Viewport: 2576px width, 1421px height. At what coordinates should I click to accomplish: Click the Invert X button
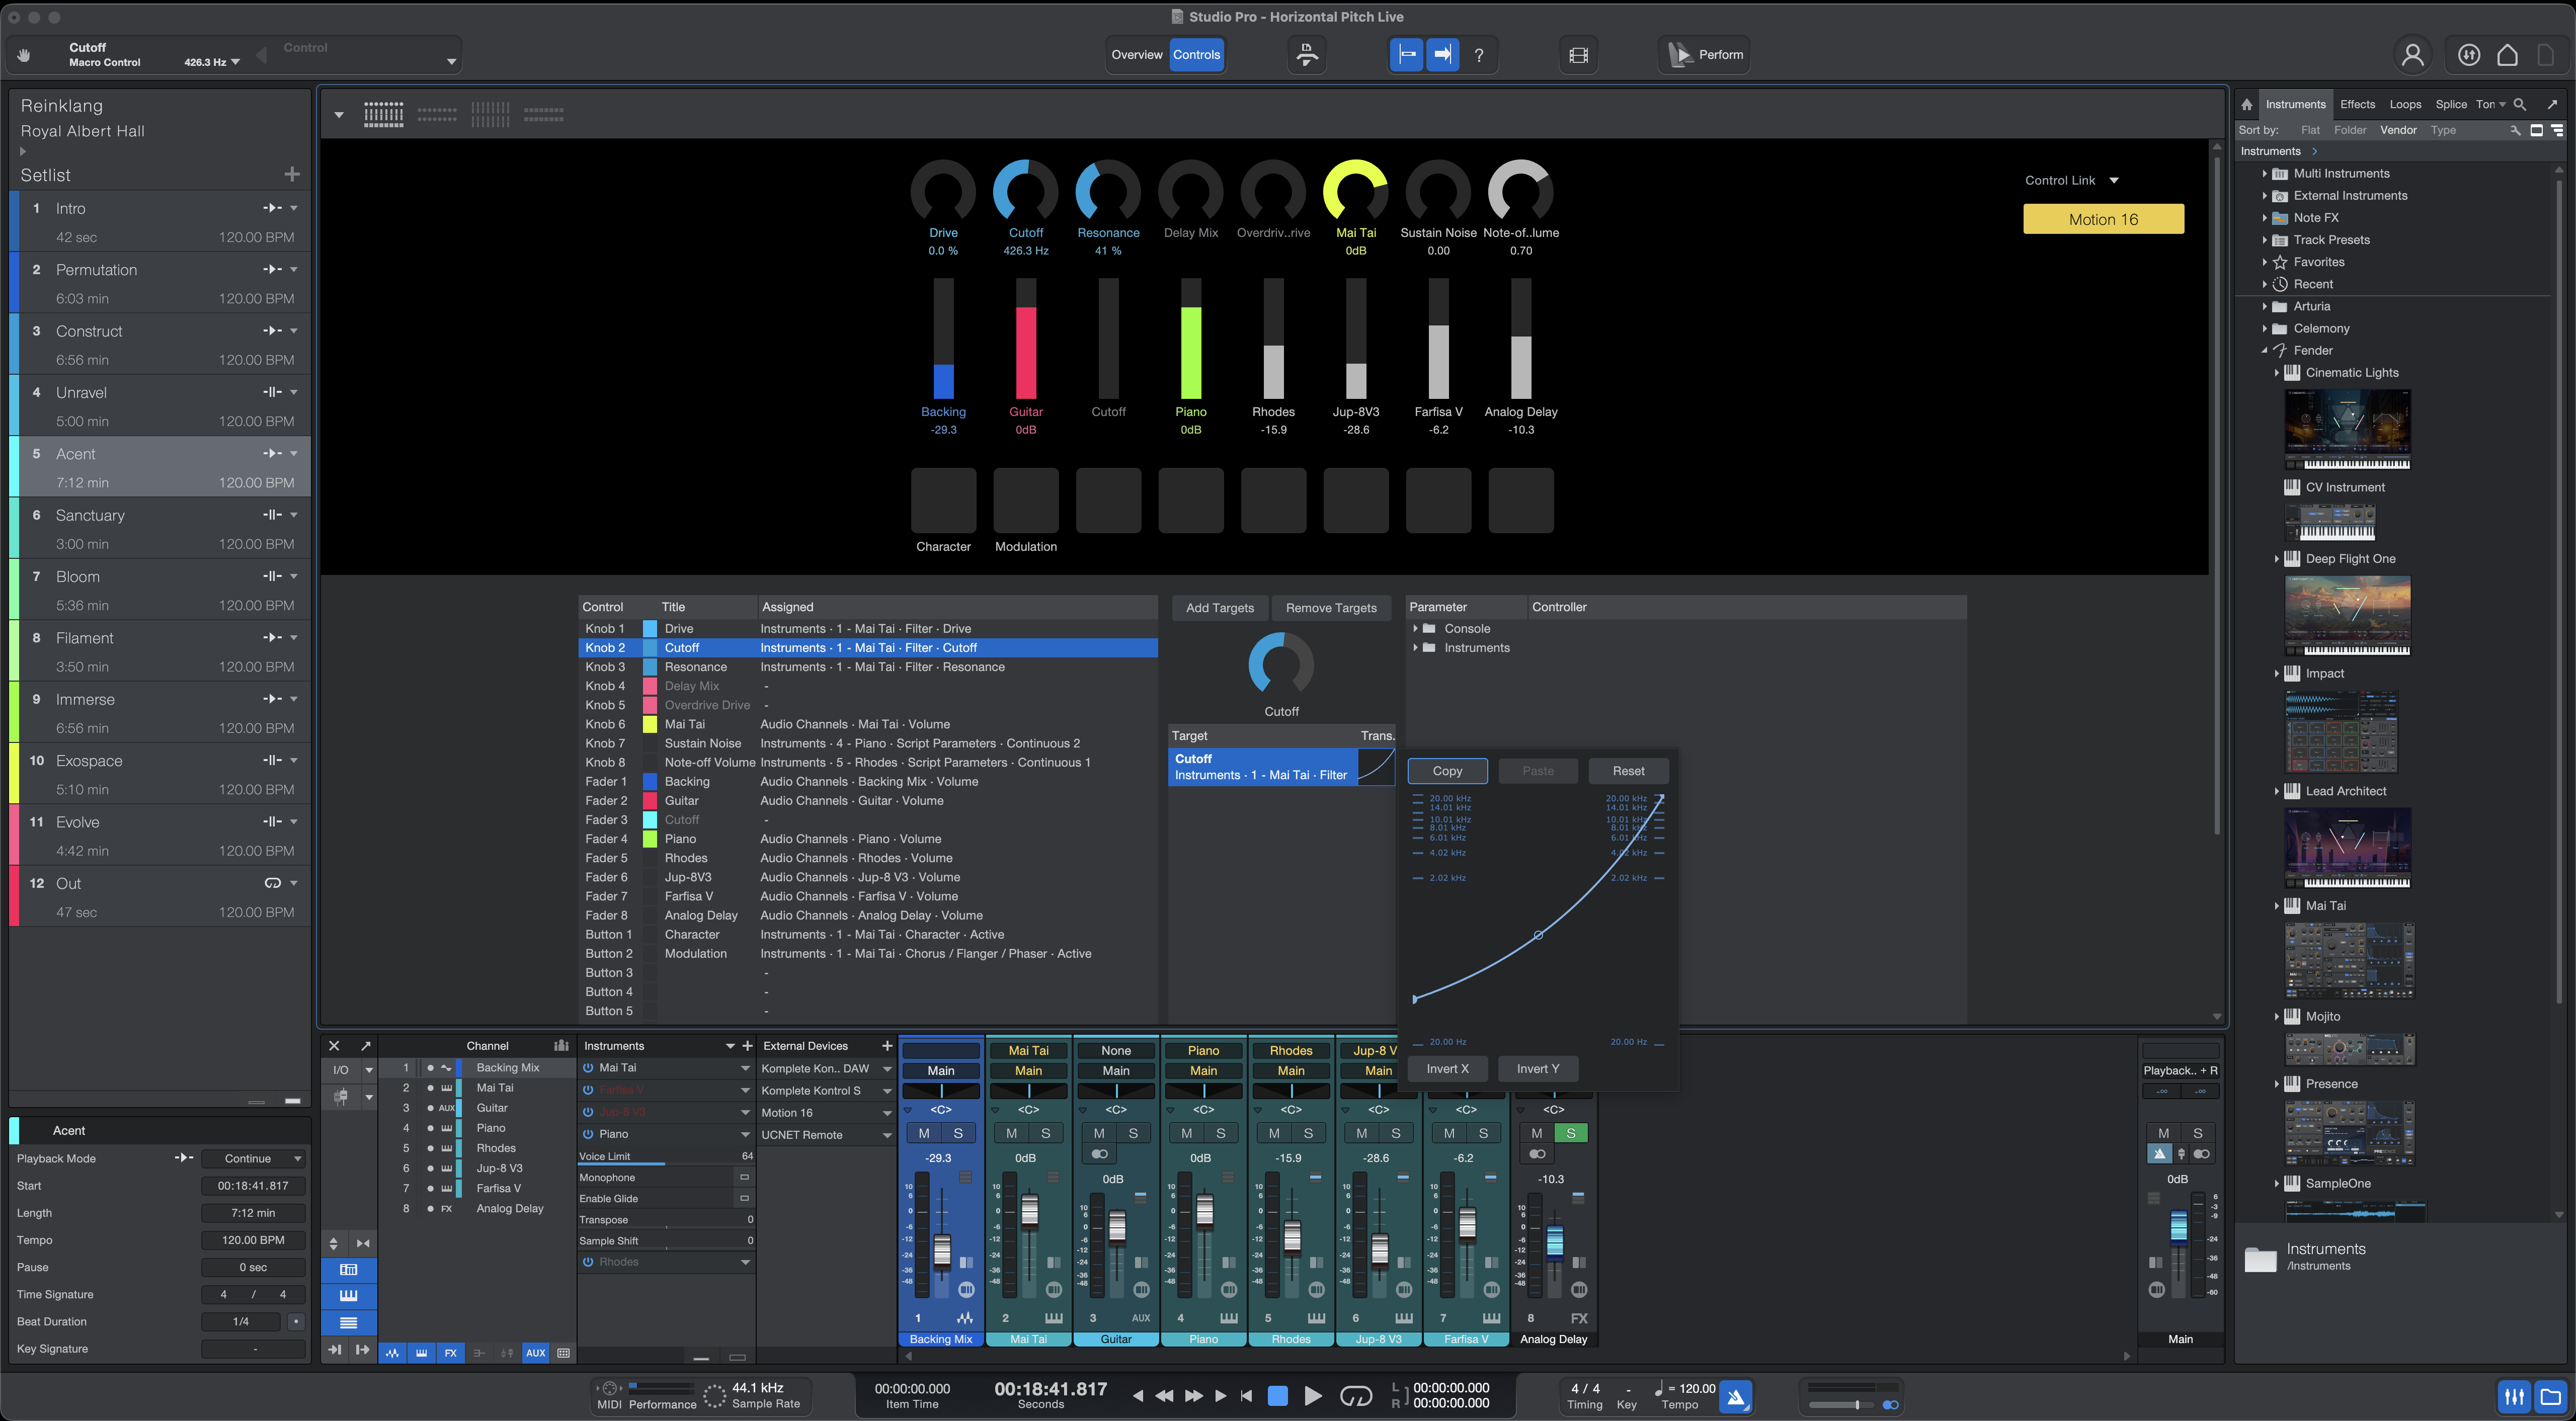pos(1447,1069)
